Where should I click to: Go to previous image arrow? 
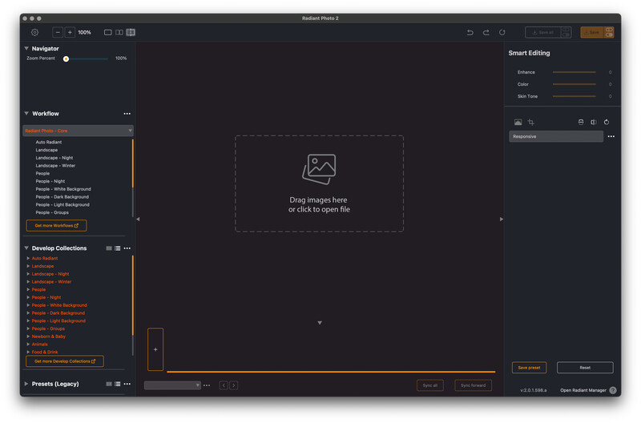pos(224,385)
